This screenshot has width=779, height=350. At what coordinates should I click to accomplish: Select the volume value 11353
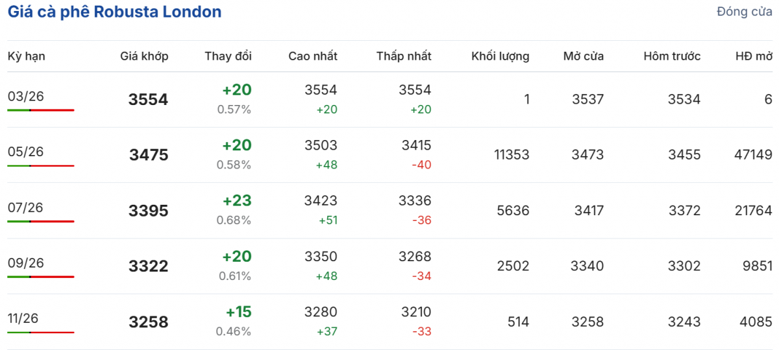point(511,155)
